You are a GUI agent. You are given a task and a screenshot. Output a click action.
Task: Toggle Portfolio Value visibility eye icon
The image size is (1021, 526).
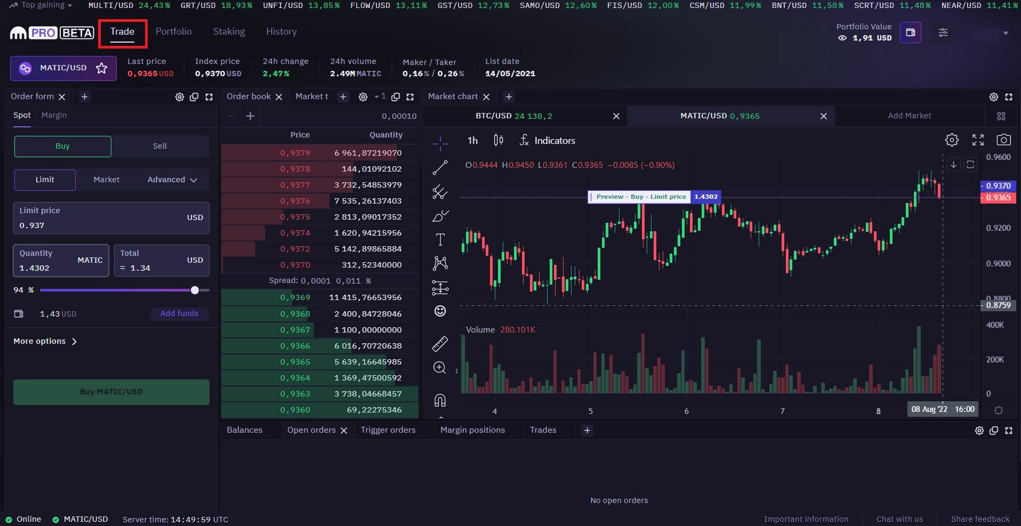click(842, 38)
